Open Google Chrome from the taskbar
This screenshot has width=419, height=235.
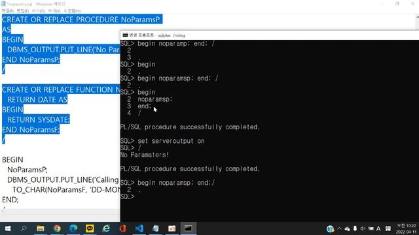[57, 228]
